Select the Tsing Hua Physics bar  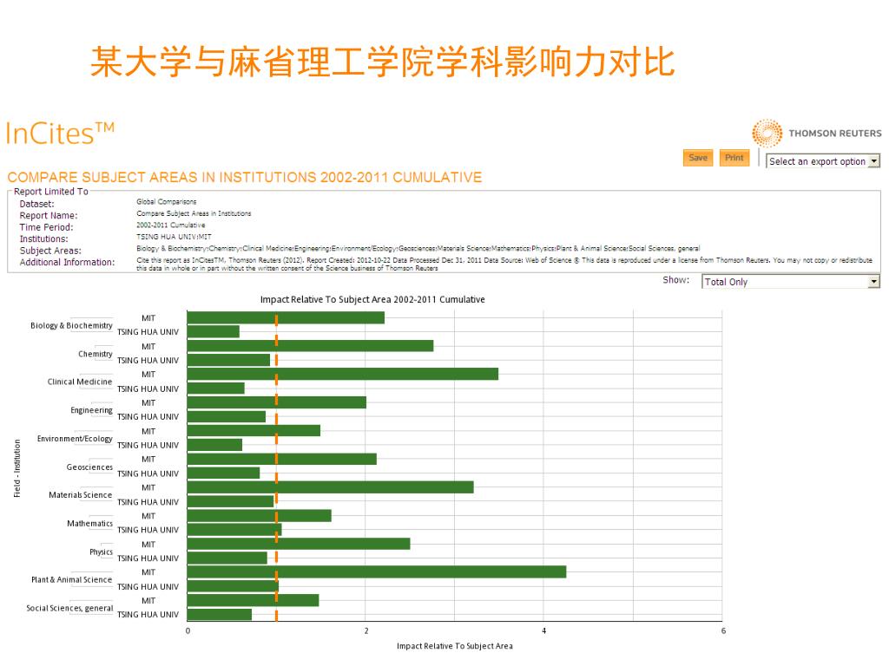(227, 558)
